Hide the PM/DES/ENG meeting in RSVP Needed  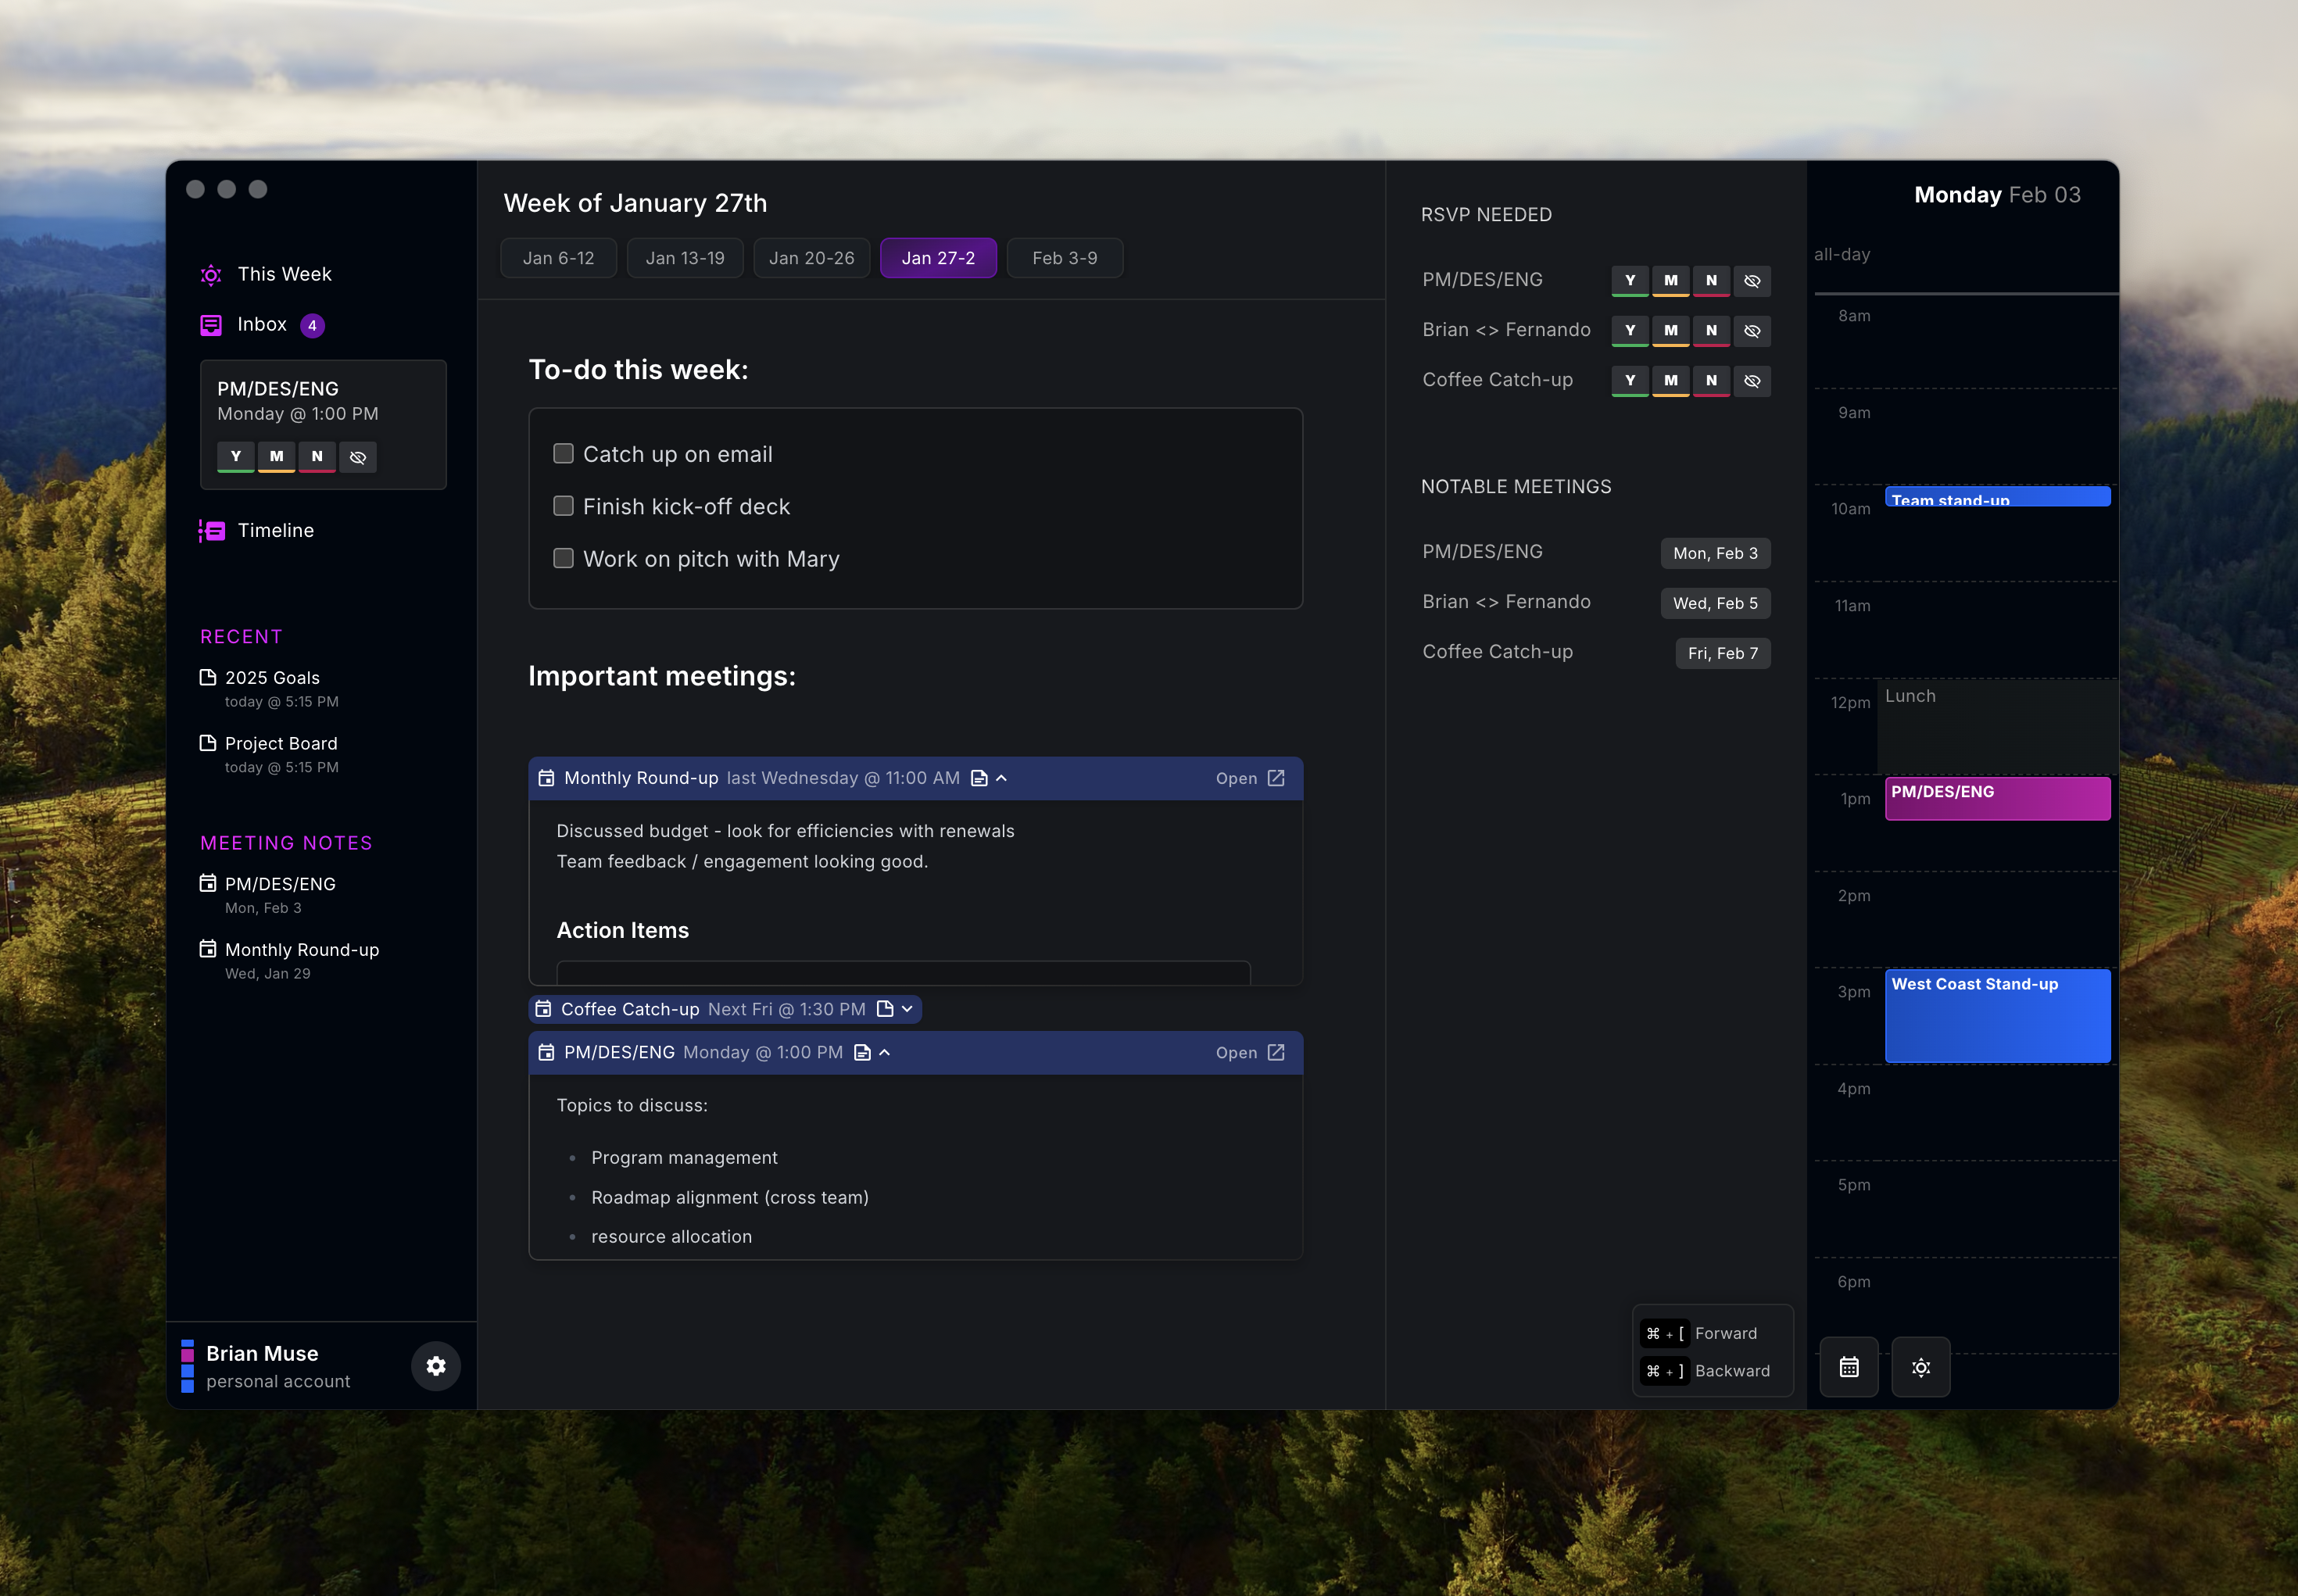pos(1751,281)
